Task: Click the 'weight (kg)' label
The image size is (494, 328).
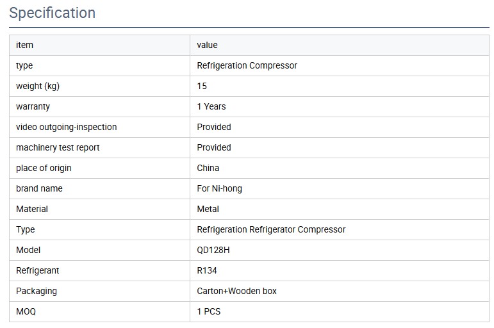Action: 37,86
